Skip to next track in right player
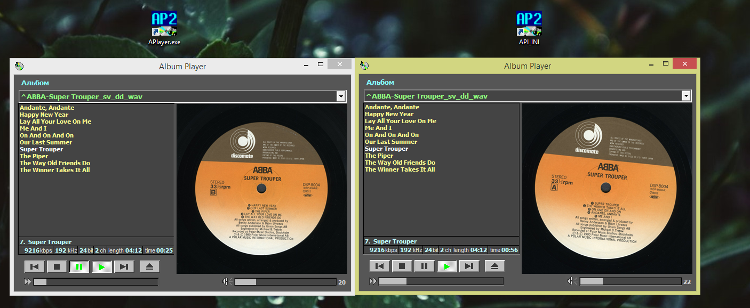Viewport: 750px width, 308px height. tap(469, 266)
